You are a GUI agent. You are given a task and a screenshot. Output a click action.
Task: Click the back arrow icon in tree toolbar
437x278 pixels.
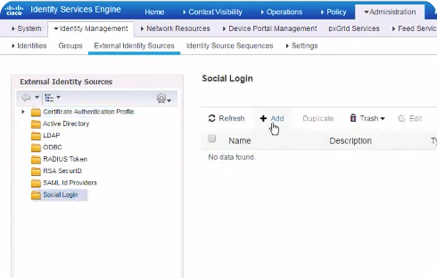(x=26, y=97)
